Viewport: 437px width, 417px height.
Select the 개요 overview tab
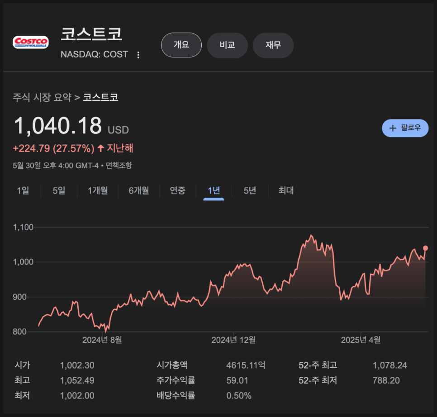click(181, 45)
